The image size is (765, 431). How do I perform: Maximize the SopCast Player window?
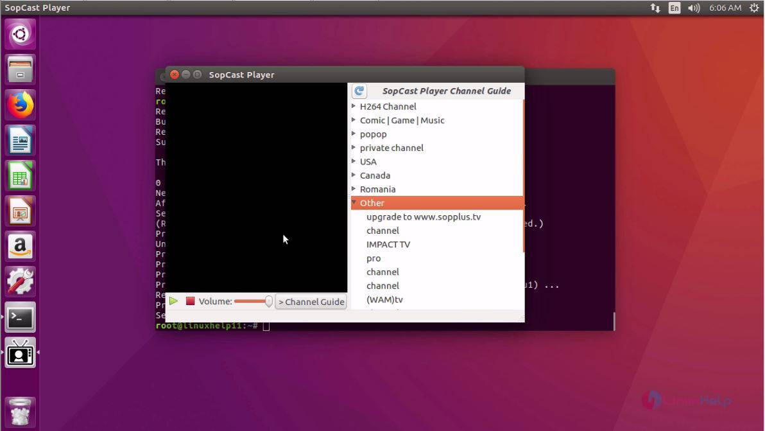pyautogui.click(x=197, y=75)
